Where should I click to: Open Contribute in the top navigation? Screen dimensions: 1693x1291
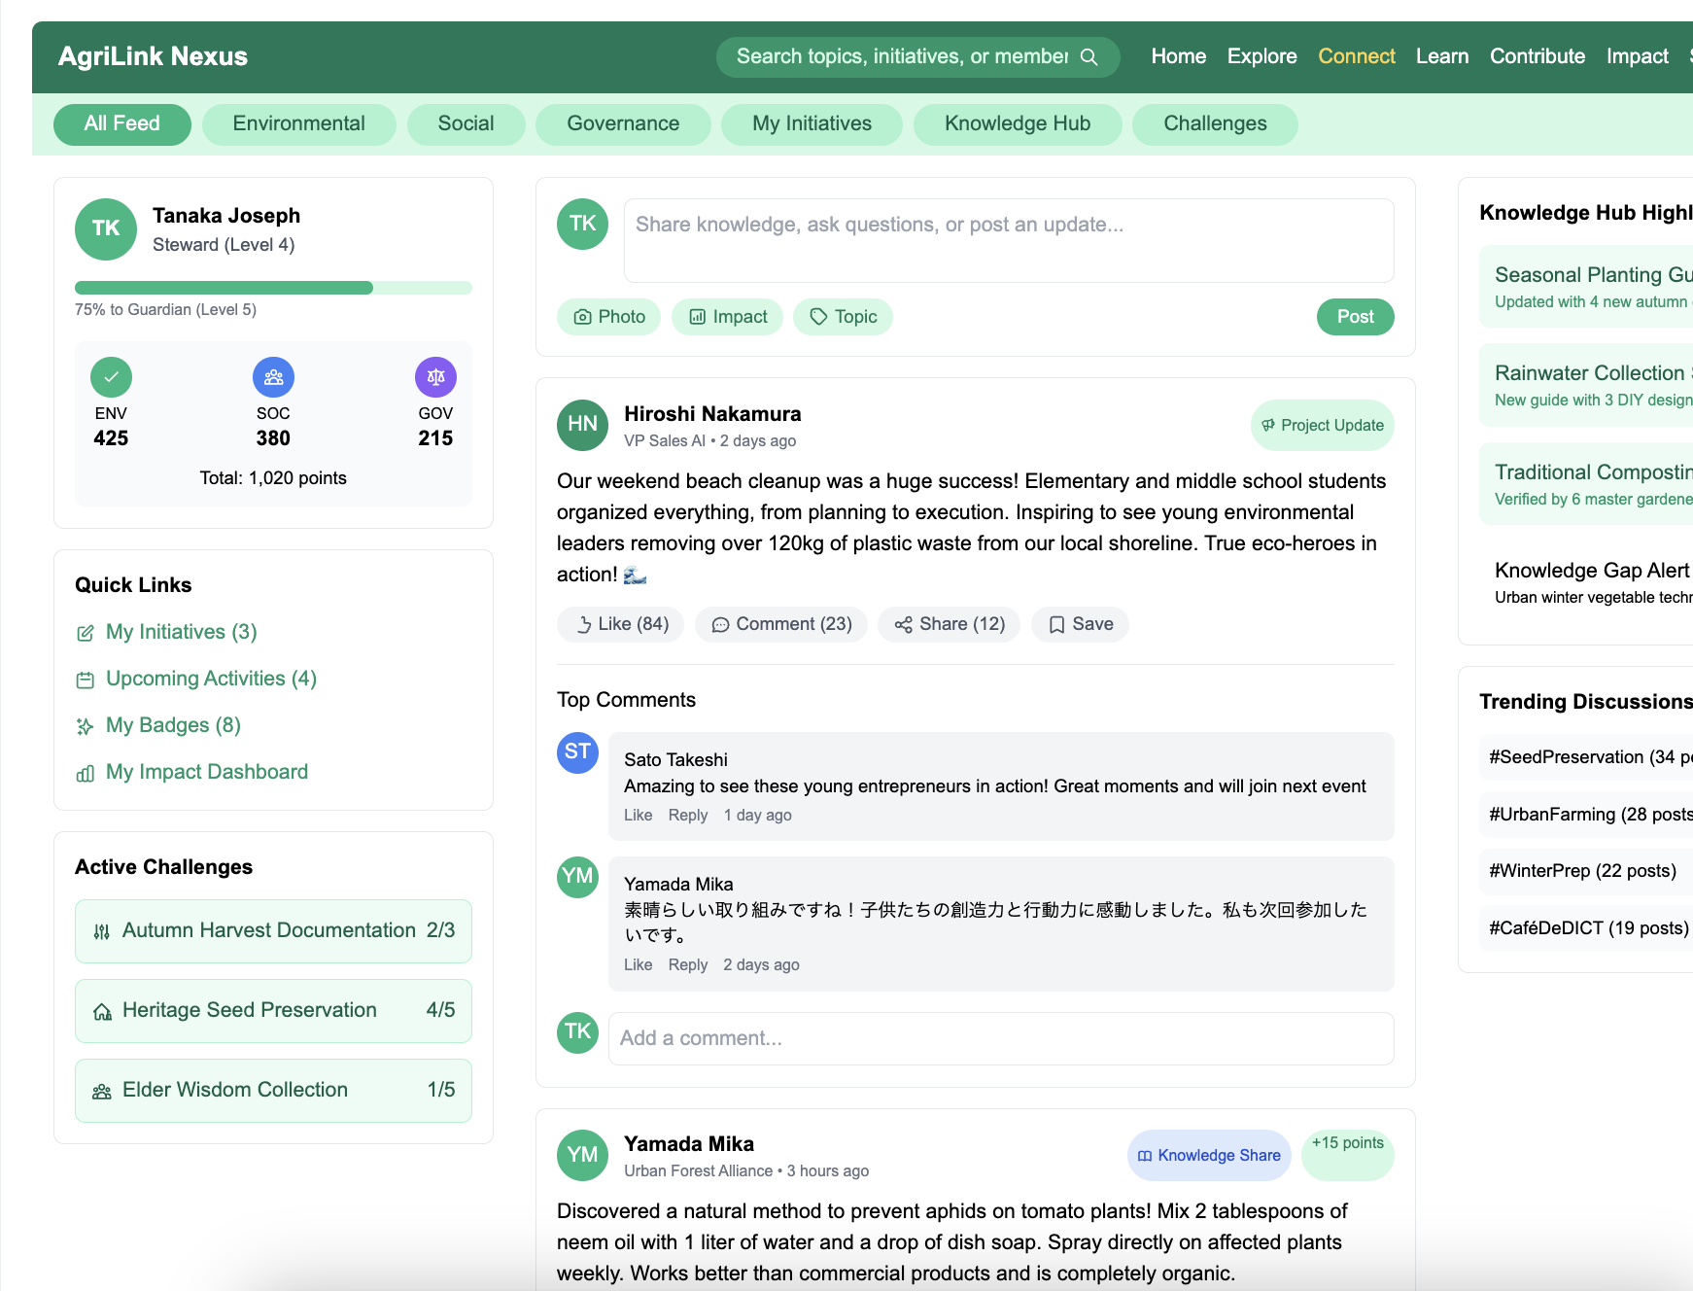(1538, 56)
